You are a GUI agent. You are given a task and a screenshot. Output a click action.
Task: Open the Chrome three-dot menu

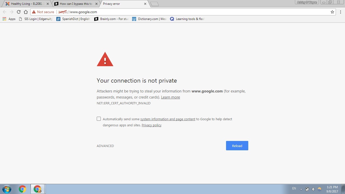click(340, 12)
